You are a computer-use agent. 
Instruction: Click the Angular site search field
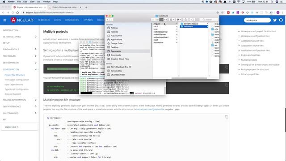[257, 20]
